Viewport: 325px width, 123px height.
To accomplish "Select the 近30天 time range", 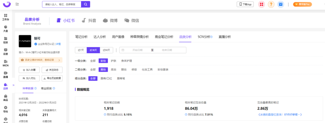I will coord(93,50).
